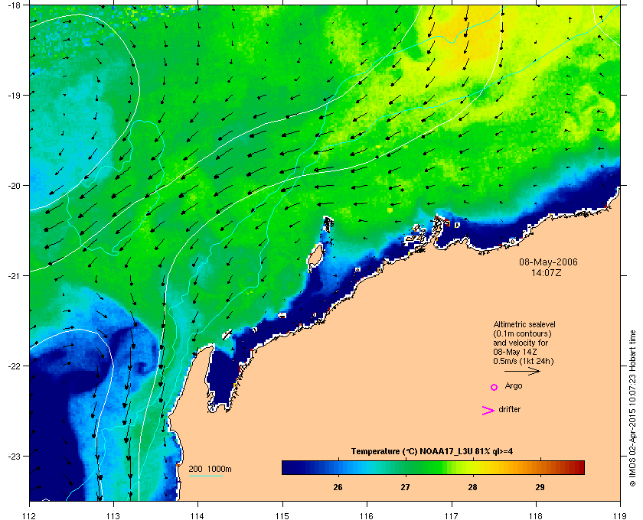Click the '-20' latitude axis label
This screenshot has height=520, width=643.
coord(13,185)
